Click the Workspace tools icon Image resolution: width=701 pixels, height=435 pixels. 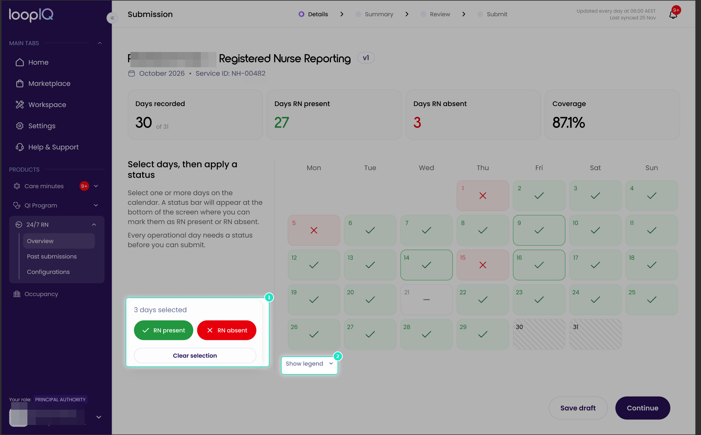point(20,105)
